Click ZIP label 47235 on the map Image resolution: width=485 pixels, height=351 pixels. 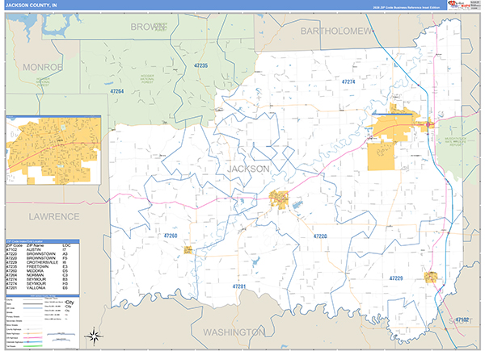[x=200, y=65]
